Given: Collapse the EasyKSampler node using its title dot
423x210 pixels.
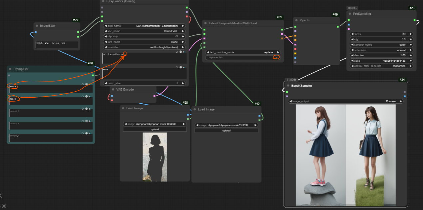Looking at the screenshot, I should 288,86.
